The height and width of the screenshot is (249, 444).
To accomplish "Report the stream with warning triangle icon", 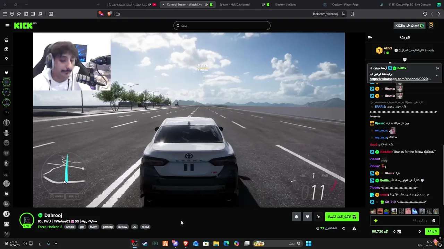I will 354,228.
